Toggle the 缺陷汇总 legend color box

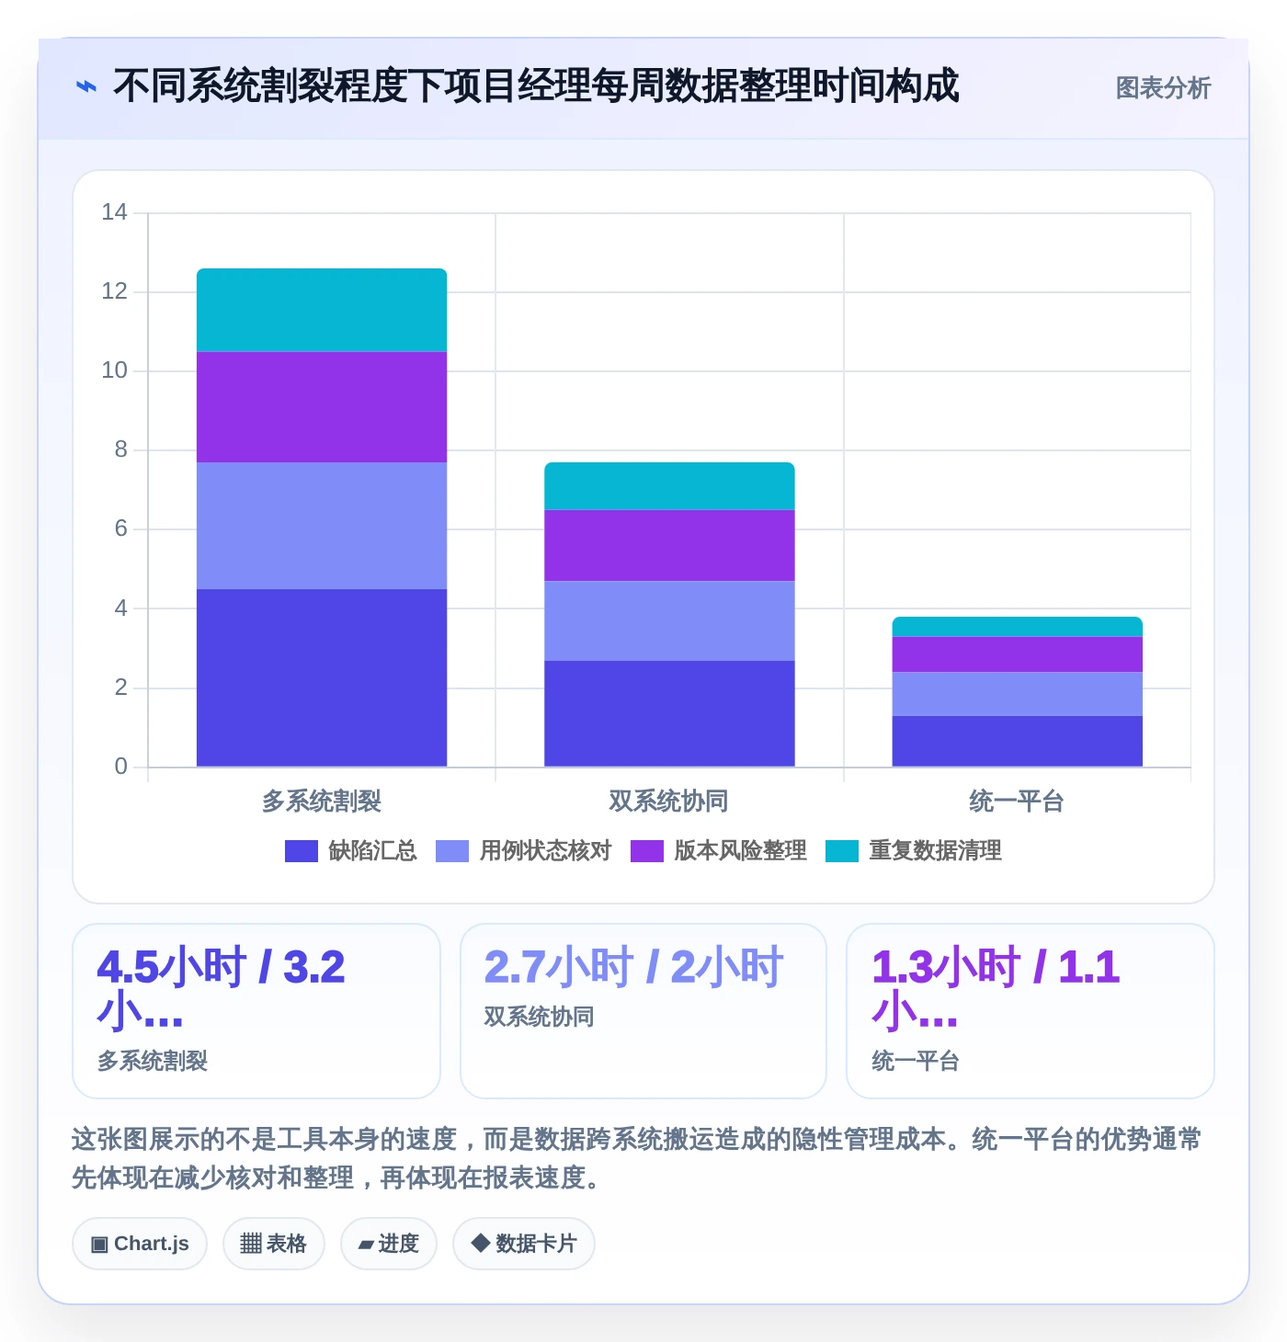click(302, 851)
